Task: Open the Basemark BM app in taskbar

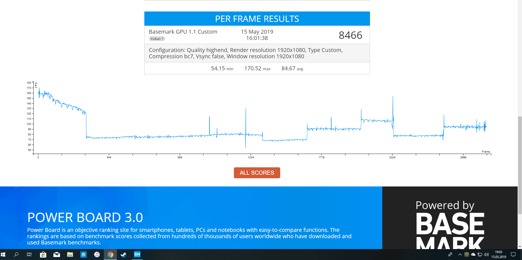Action: click(137, 255)
